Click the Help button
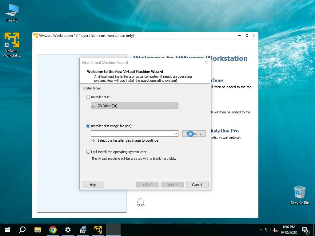This screenshot has width=315, height=236. (x=93, y=185)
